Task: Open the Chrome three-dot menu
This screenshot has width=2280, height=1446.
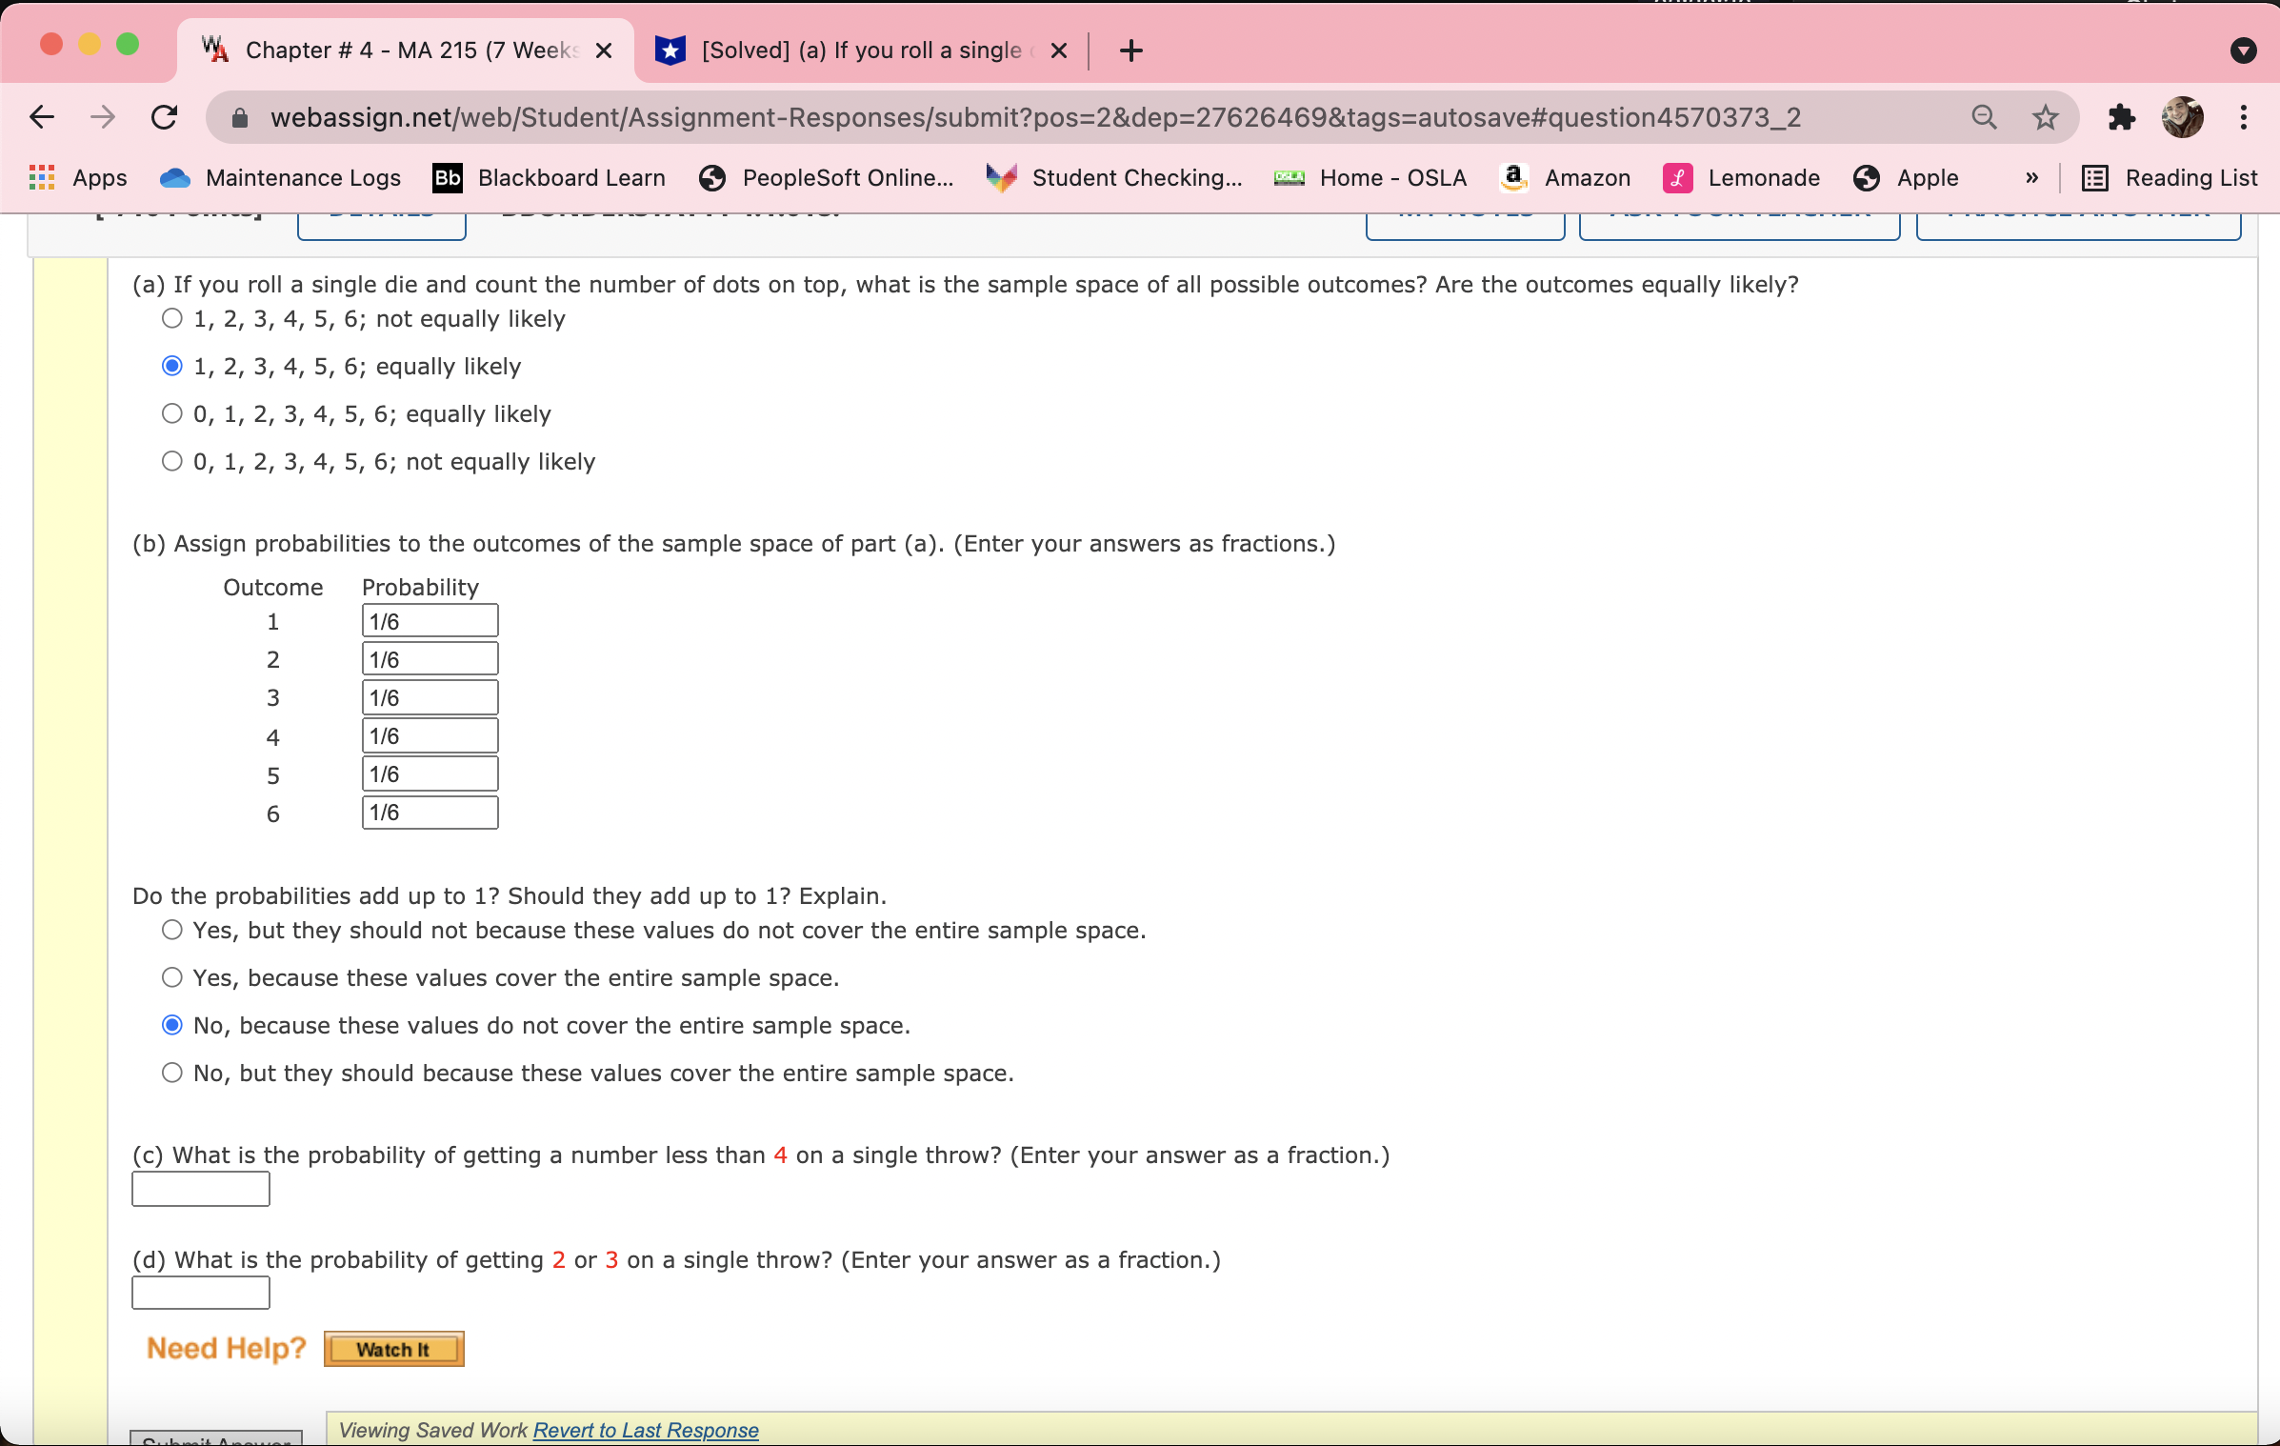Action: (x=2244, y=117)
